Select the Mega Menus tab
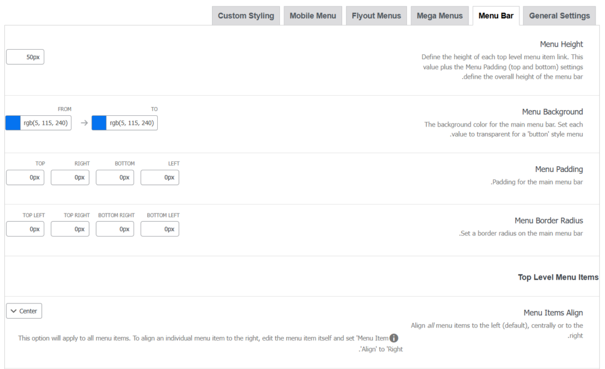605x369 pixels. [440, 16]
